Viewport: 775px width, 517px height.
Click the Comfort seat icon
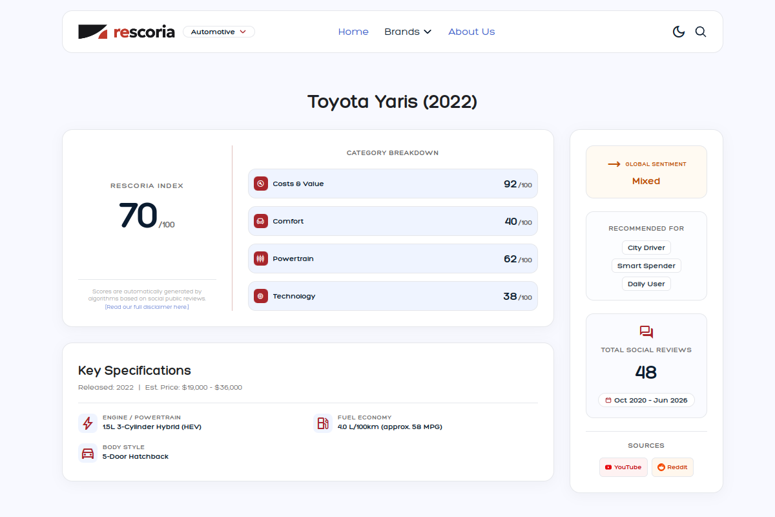click(x=261, y=221)
